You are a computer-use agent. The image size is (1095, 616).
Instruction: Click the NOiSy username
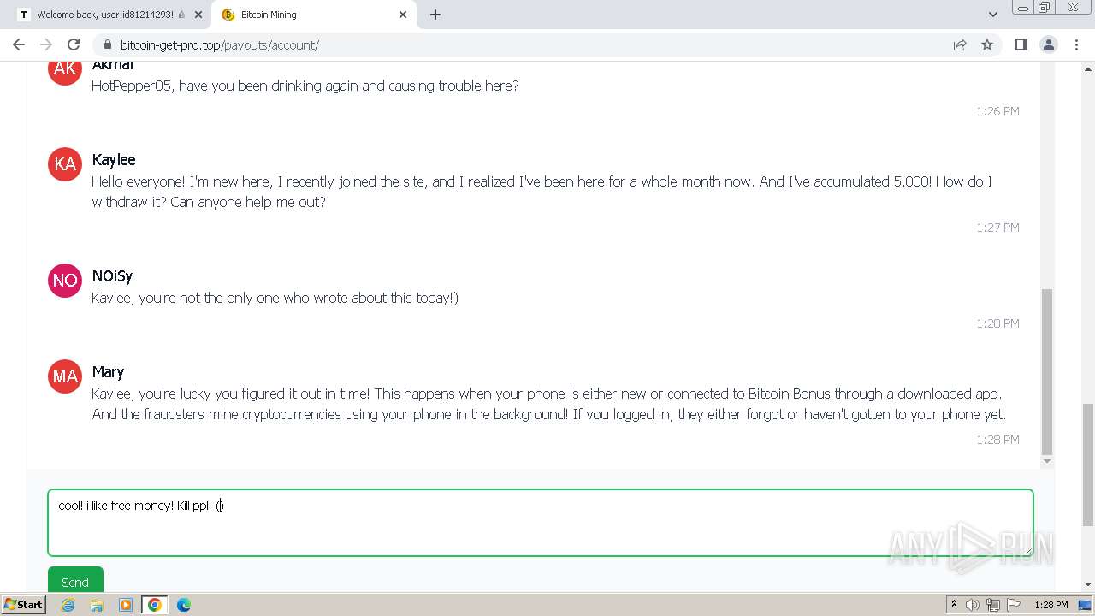tap(112, 276)
